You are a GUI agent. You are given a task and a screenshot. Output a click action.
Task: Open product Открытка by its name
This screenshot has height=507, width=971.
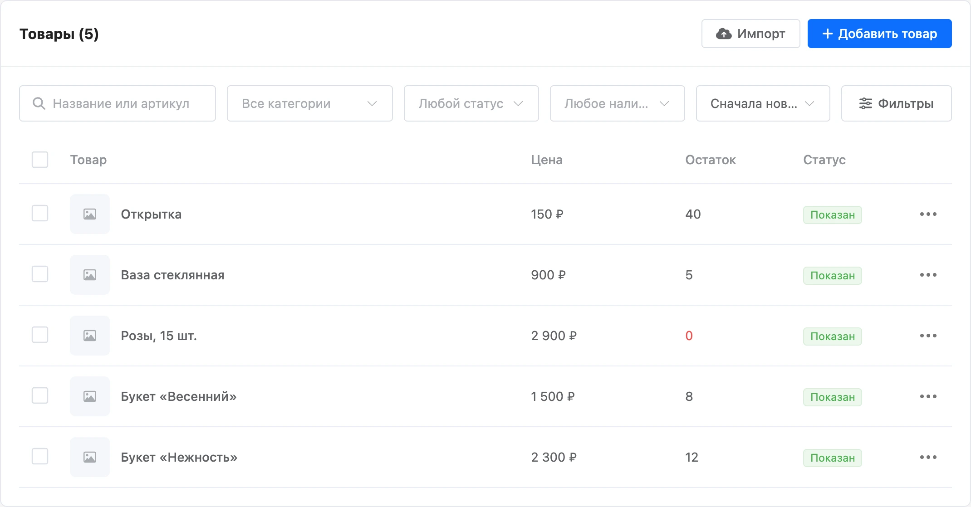(151, 214)
